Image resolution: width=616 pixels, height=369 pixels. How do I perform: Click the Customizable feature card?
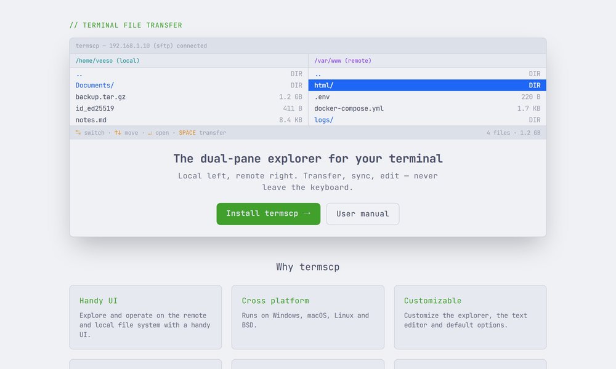click(470, 317)
